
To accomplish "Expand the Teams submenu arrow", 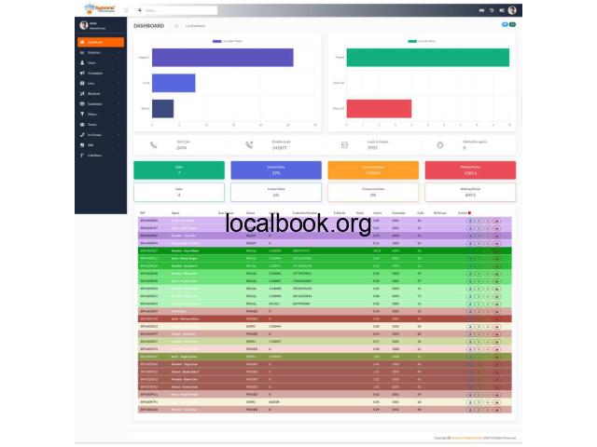I will pos(118,124).
